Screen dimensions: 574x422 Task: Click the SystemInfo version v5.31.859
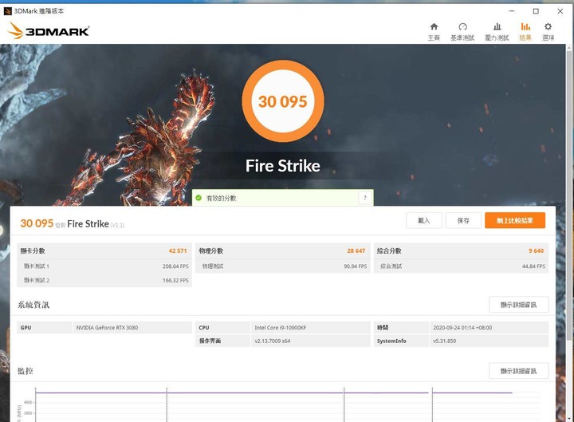pos(444,341)
